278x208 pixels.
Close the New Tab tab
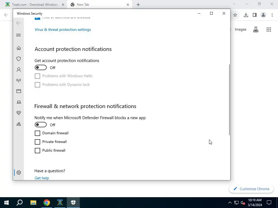(128, 5)
